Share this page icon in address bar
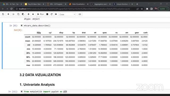 pyautogui.click(x=138, y=9)
